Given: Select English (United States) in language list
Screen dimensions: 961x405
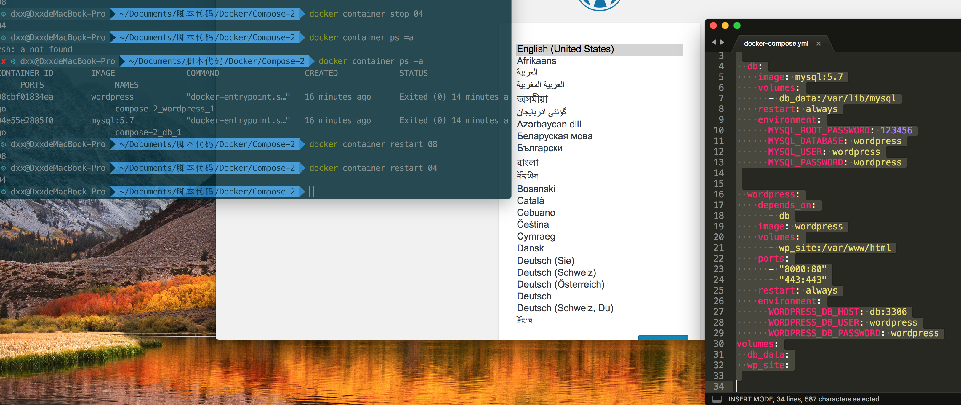Looking at the screenshot, I should 565,49.
